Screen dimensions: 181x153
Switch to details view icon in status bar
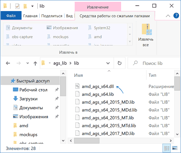[166, 148]
